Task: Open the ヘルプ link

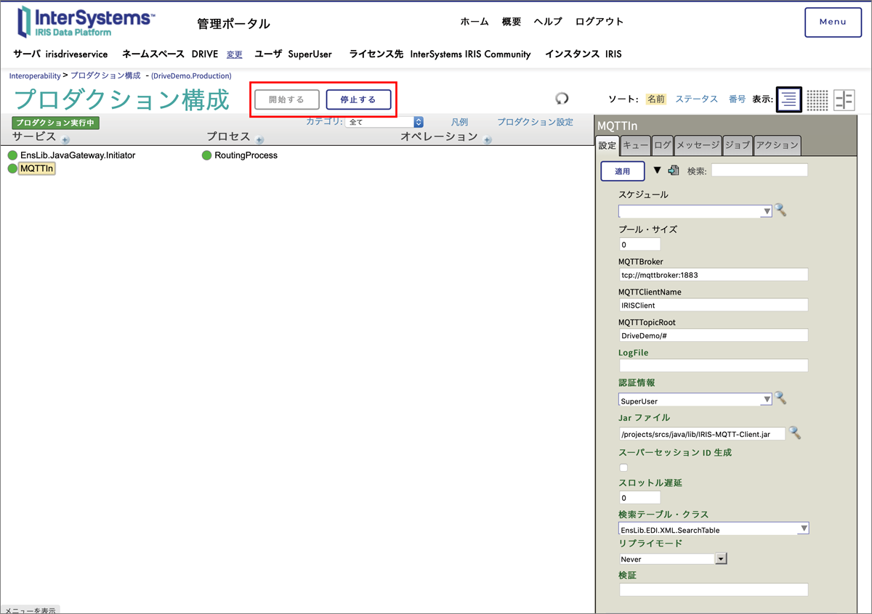Action: pos(548,22)
